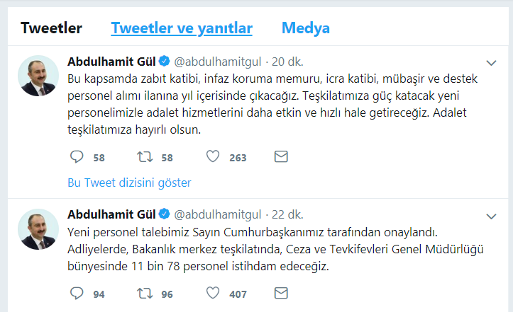Like the tweet with 263 likes

coord(213,156)
